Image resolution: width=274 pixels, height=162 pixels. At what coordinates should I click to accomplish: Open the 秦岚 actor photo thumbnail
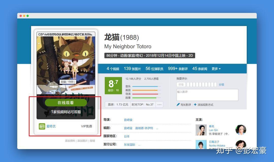click(x=201, y=130)
